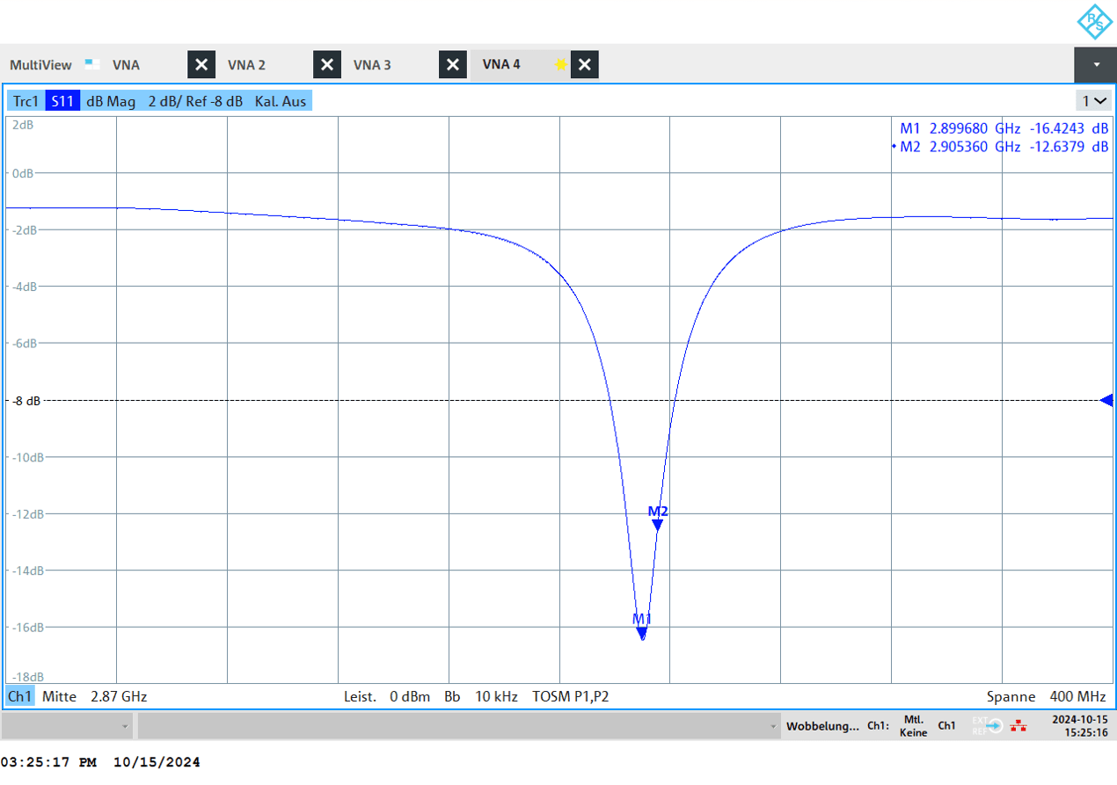
Task: Select the S11 measurement label
Action: (x=62, y=101)
